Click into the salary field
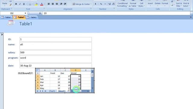This screenshot has height=109, width=193. click(55, 52)
